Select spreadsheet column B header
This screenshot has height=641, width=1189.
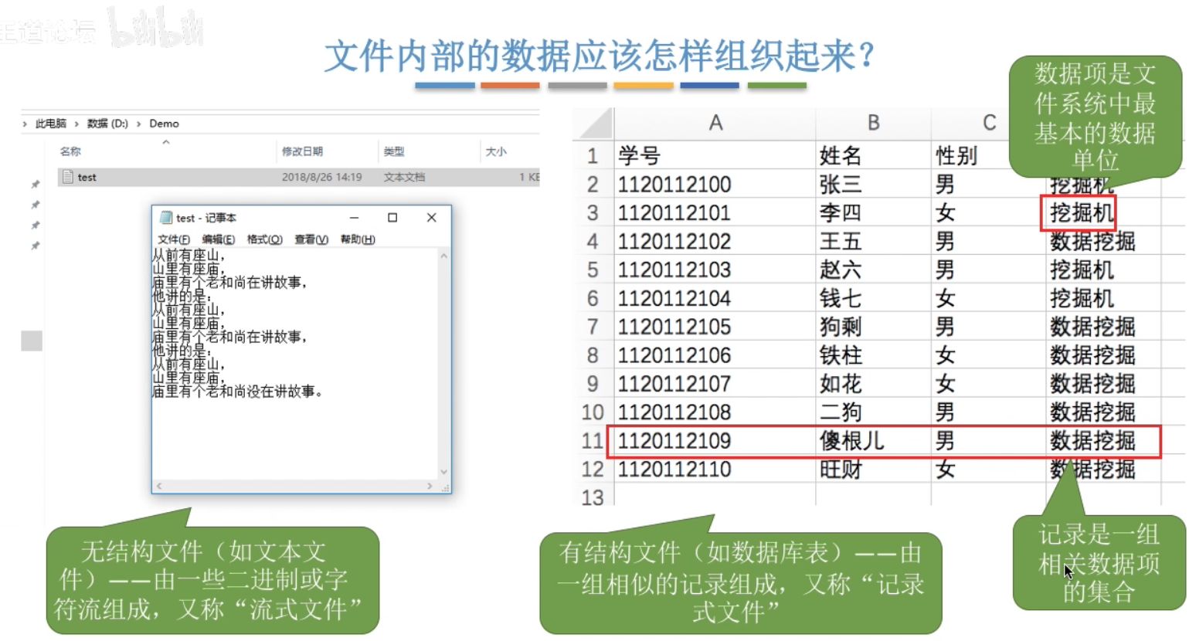point(873,123)
